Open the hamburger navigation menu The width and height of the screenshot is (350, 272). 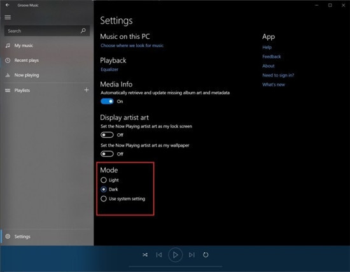(8, 17)
